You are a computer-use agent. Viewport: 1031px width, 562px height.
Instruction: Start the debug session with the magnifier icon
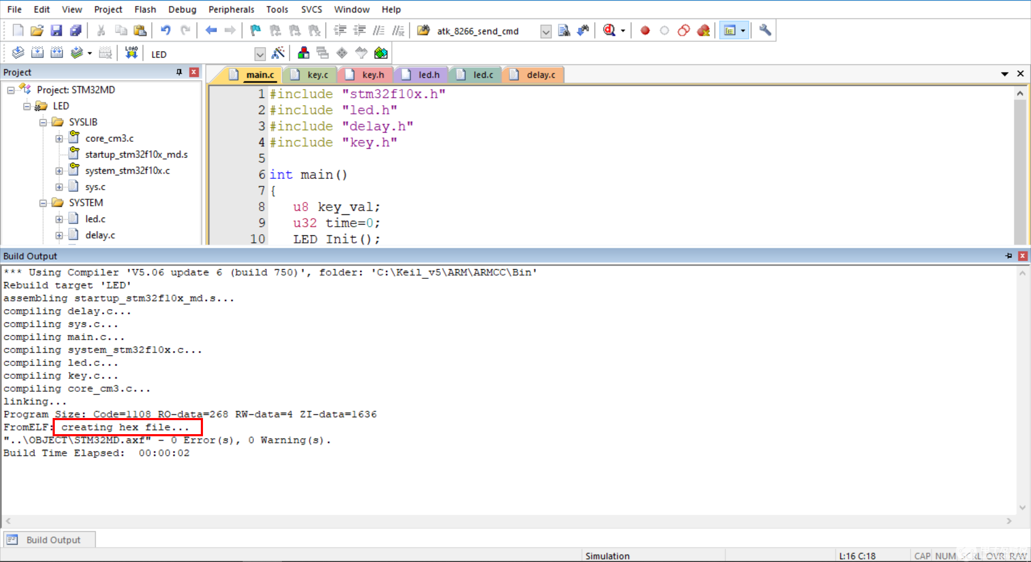point(609,31)
